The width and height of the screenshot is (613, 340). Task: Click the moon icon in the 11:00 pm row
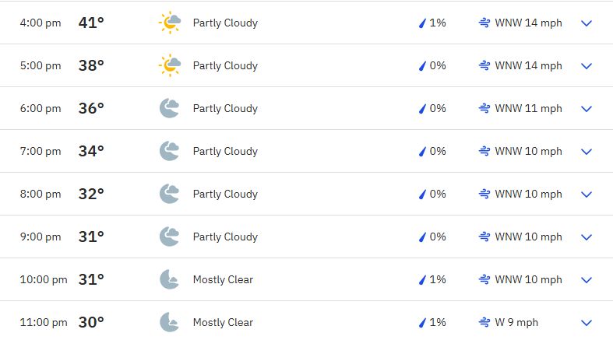pos(169,322)
